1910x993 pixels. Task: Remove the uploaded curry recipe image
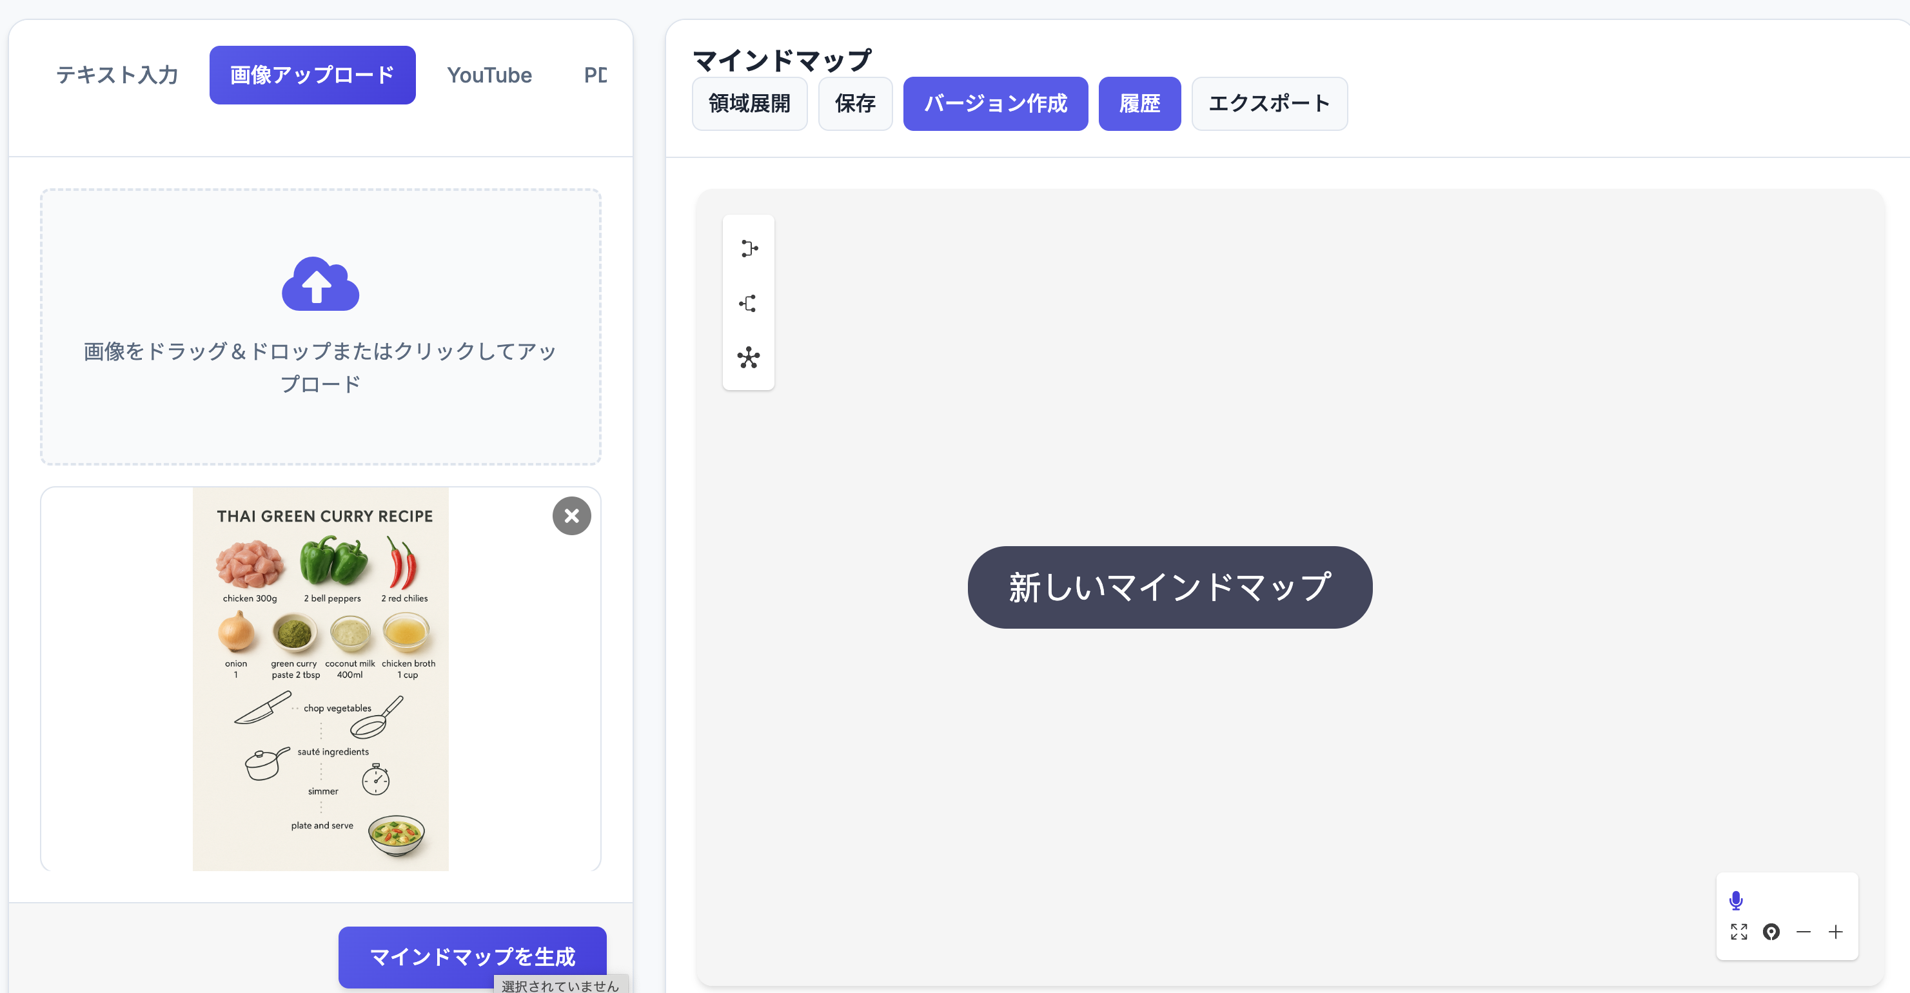point(571,515)
